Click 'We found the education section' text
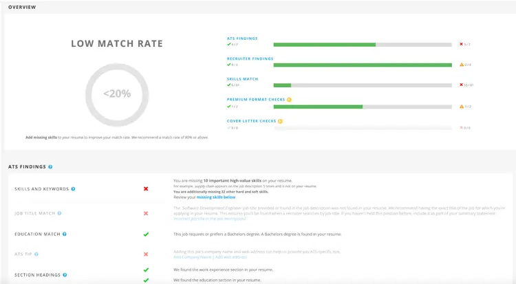The height and width of the screenshot is (284, 516). click(217, 280)
